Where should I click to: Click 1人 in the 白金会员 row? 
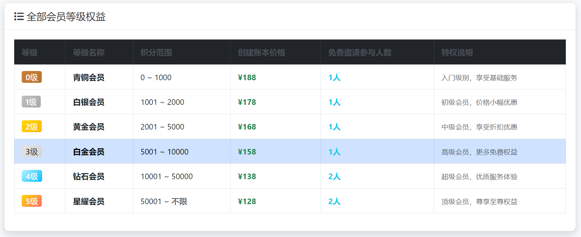(x=334, y=152)
